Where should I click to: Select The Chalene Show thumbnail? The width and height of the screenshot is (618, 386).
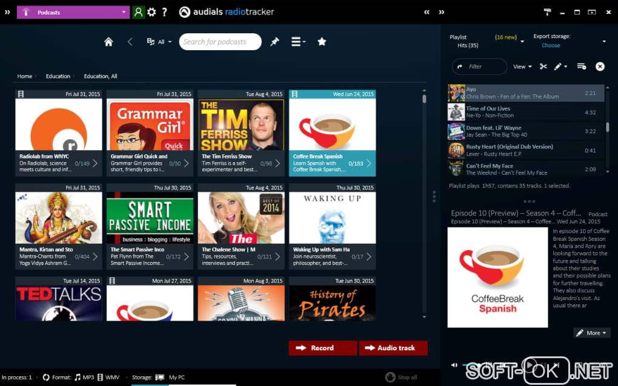click(x=241, y=218)
